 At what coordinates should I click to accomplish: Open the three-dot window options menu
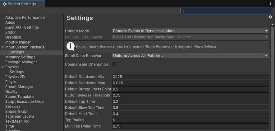(x=271, y=3)
